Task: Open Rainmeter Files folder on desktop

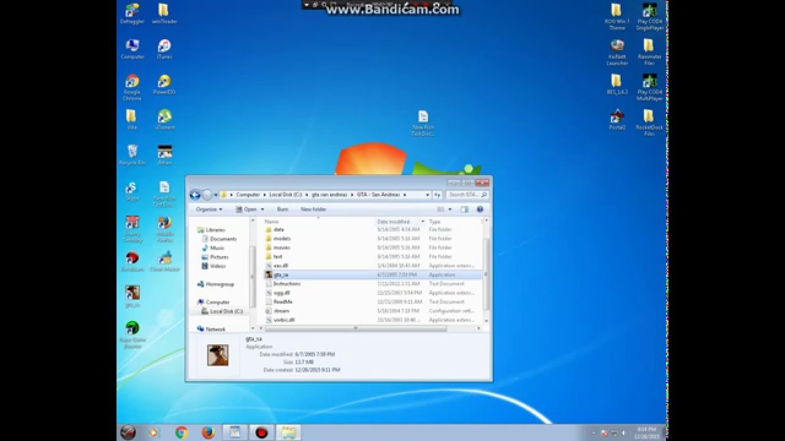Action: [x=649, y=52]
